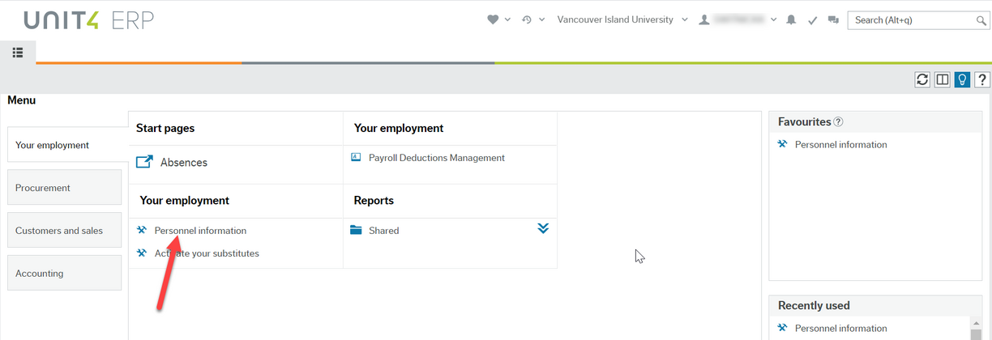This screenshot has width=992, height=340.
Task: Open the question mark help icon
Action: tap(981, 79)
